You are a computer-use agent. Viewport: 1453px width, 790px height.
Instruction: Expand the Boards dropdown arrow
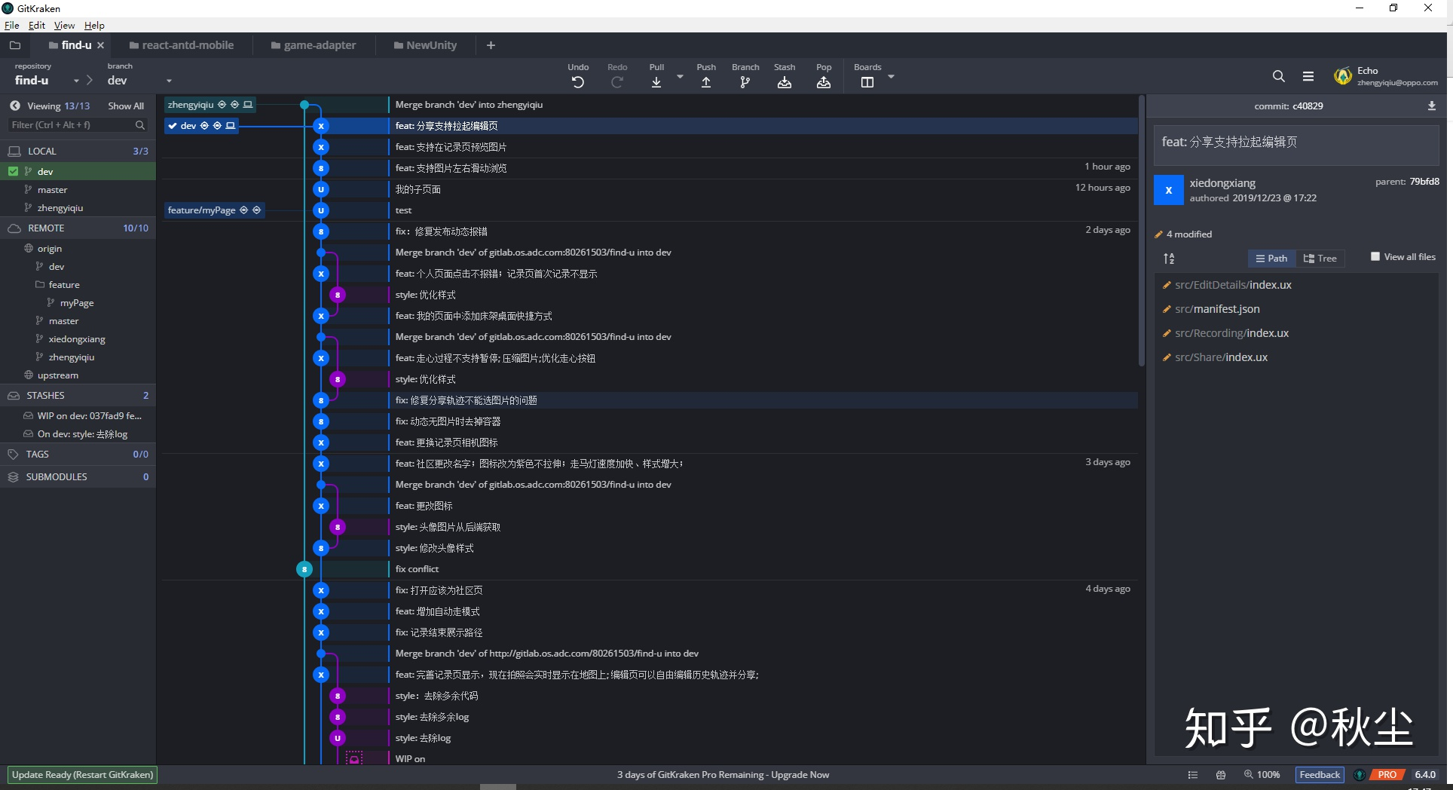892,76
